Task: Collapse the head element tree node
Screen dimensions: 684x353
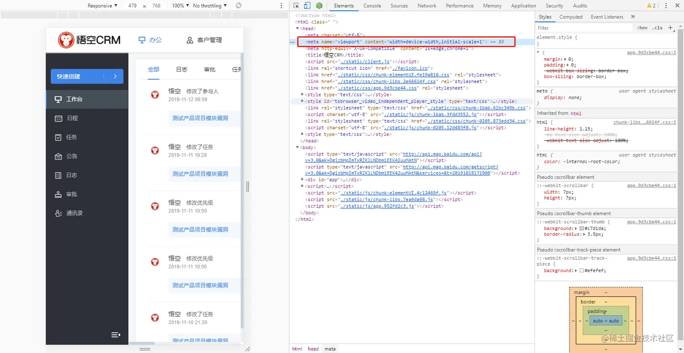Action: (x=297, y=29)
